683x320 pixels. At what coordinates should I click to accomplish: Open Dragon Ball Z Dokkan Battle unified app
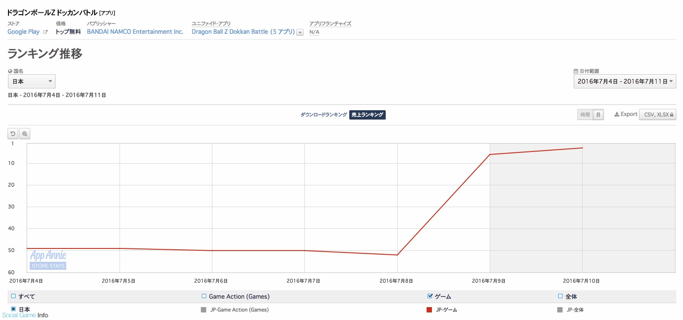click(243, 32)
